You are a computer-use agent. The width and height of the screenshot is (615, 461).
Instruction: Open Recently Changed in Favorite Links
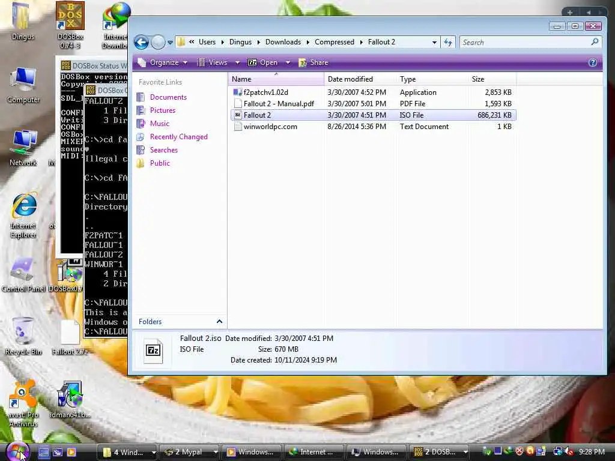178,136
